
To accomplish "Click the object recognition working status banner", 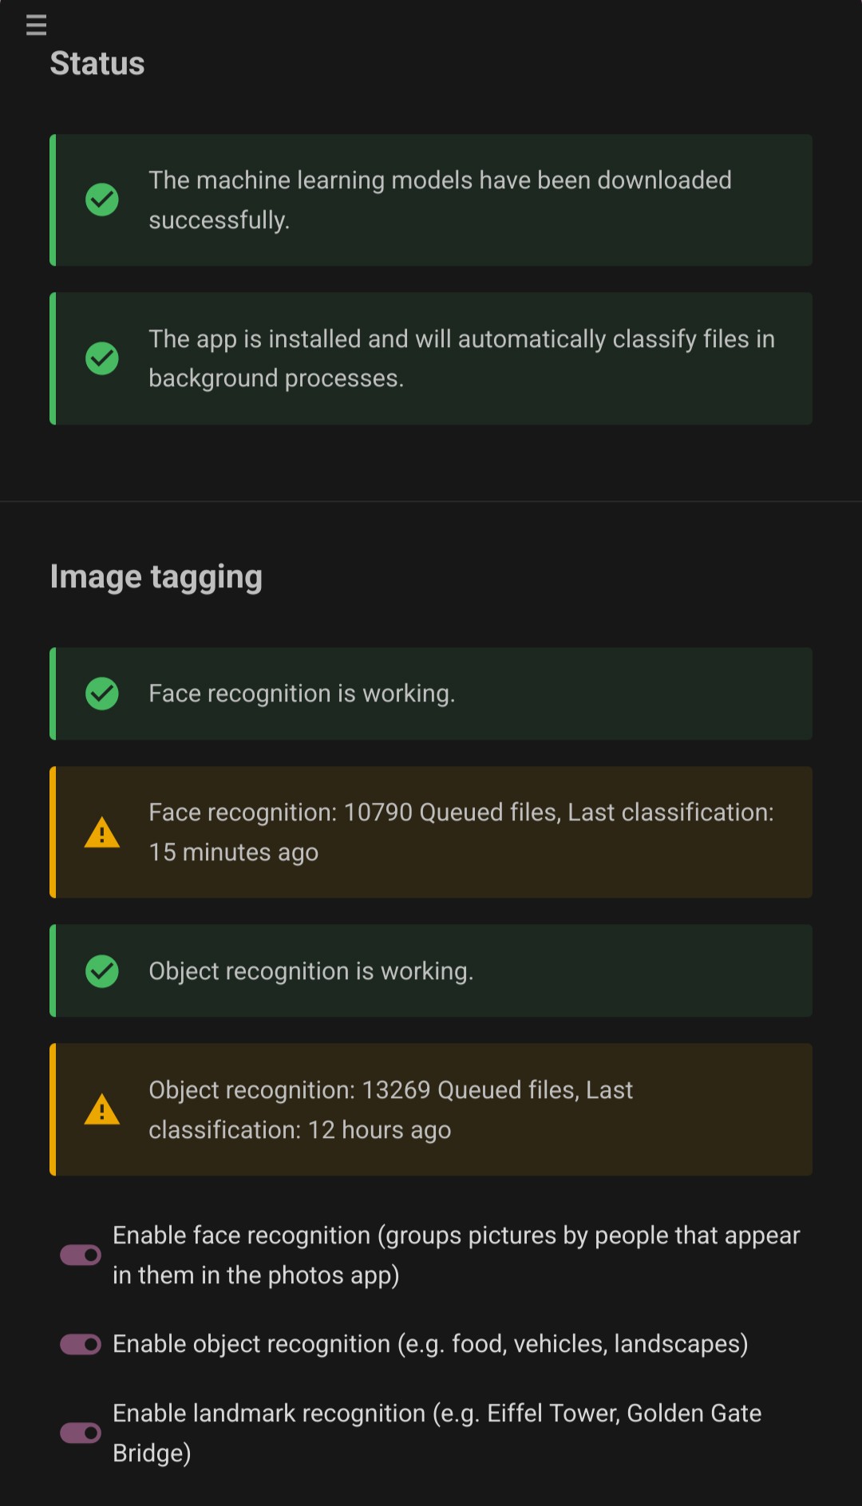I will coord(431,970).
